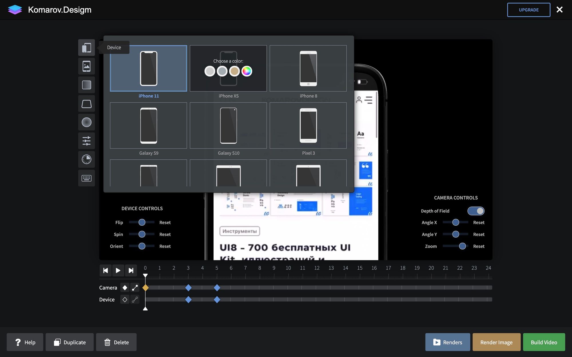Viewport: 572px width, 357px height.
Task: Select the Galaxy S9 device thumbnail
Action: pos(148,125)
